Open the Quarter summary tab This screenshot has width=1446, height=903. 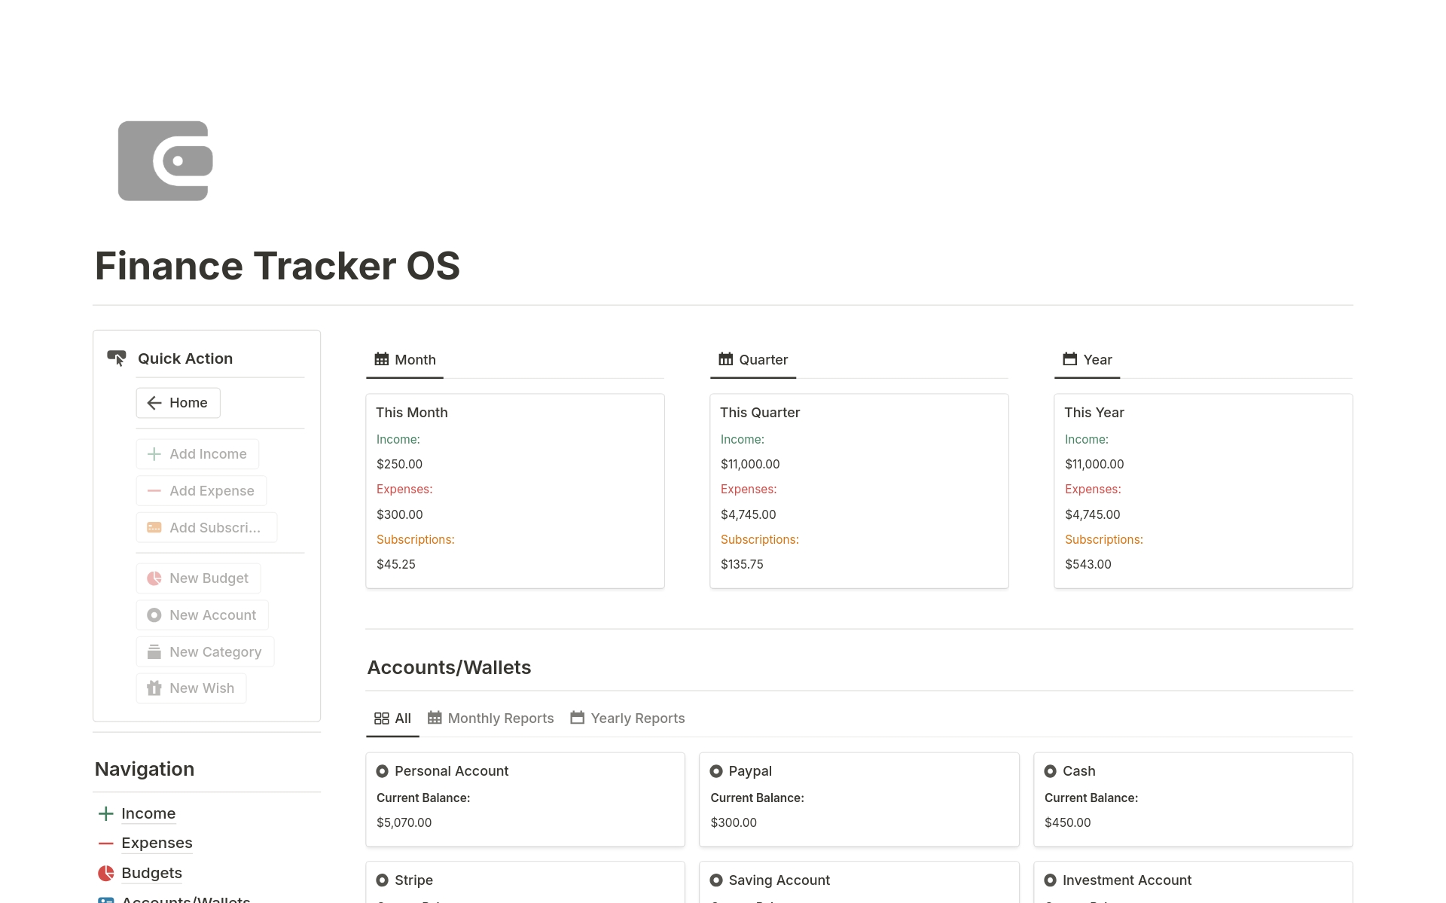click(x=753, y=360)
